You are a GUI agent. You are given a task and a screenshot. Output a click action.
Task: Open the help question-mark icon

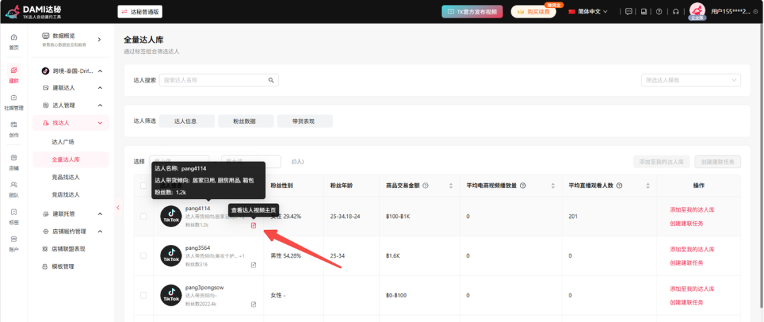tap(659, 12)
